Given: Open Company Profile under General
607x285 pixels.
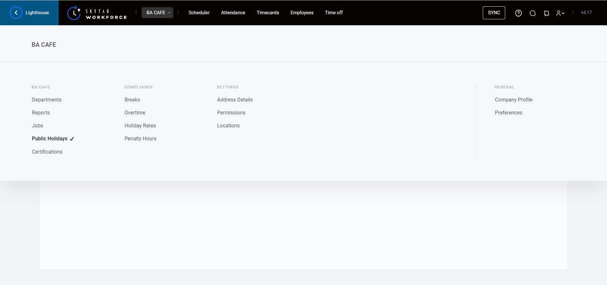Looking at the screenshot, I should [513, 100].
